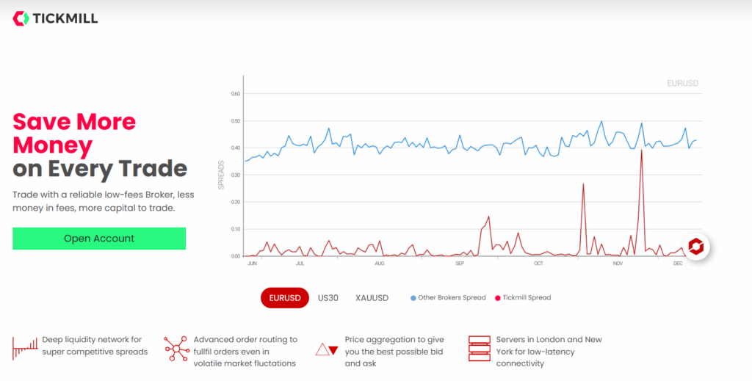
Task: Click the 0.20 y-axis value
Action: (236, 202)
